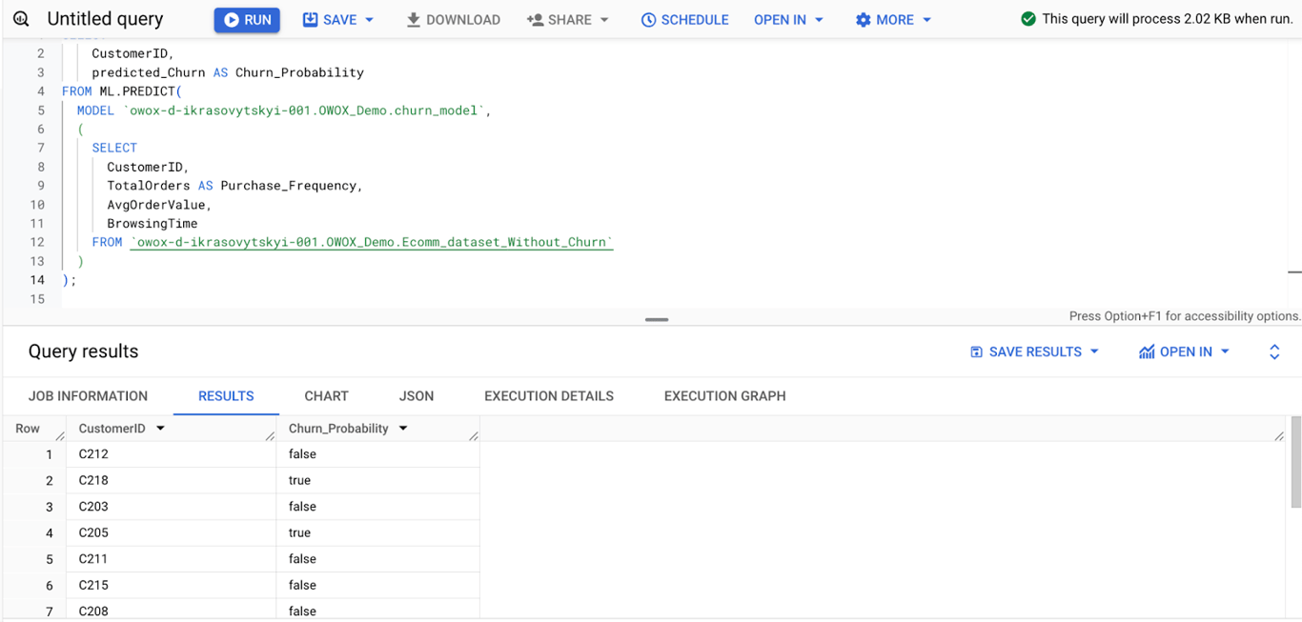Switch to the JOB INFORMATION tab
Viewport: 1302px width, 622px height.
pos(88,396)
